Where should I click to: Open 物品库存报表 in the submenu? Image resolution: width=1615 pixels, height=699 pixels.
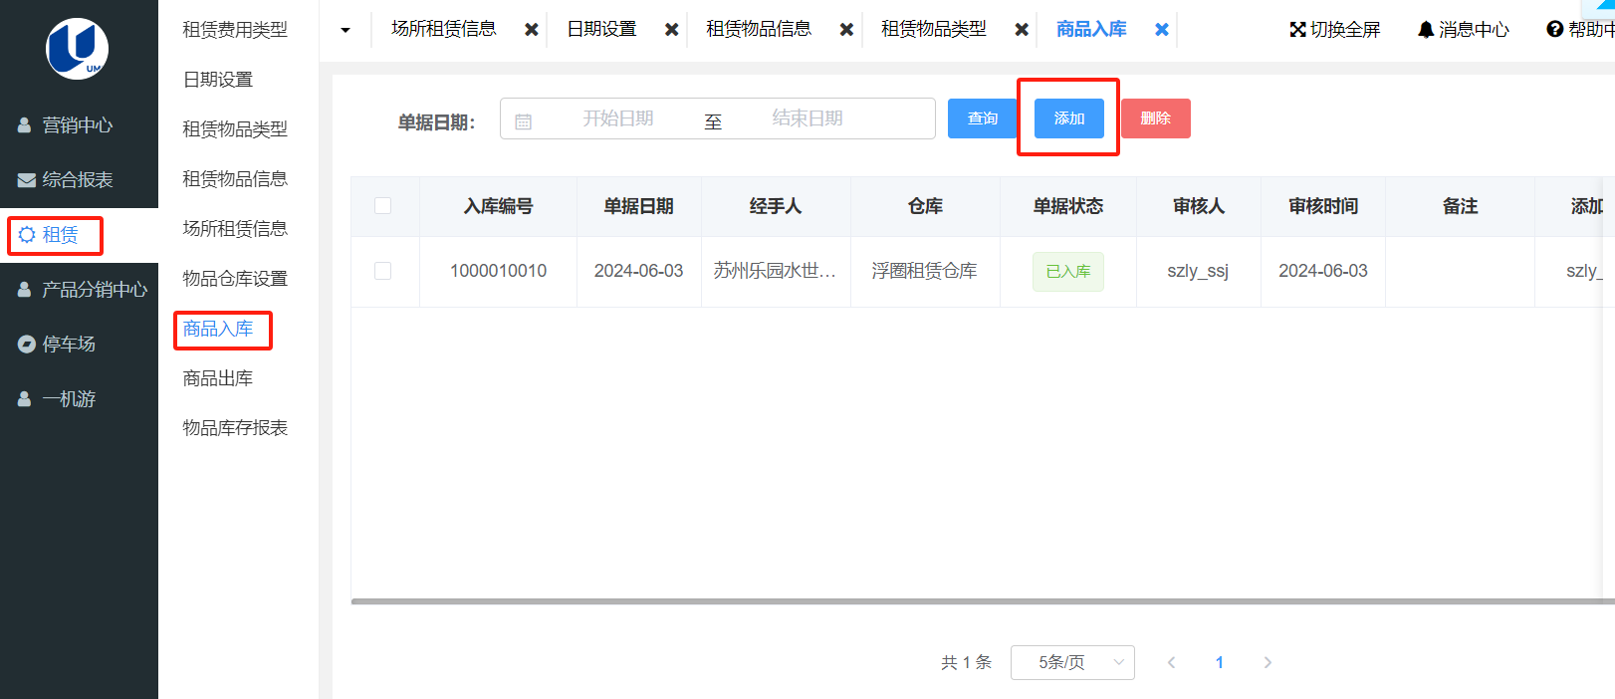(x=235, y=428)
